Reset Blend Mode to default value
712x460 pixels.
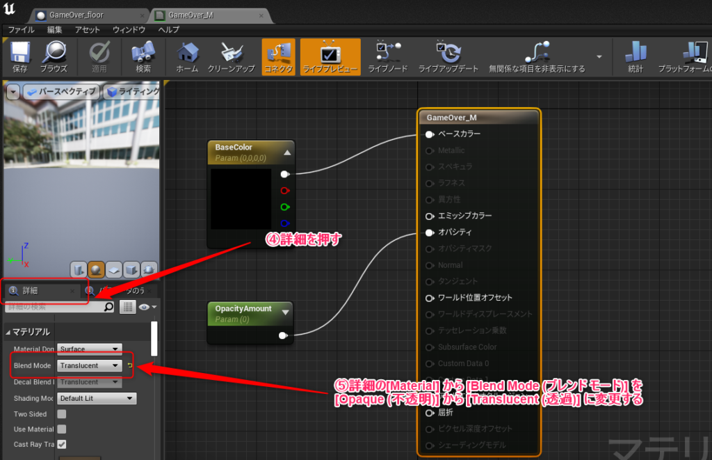pos(130,365)
